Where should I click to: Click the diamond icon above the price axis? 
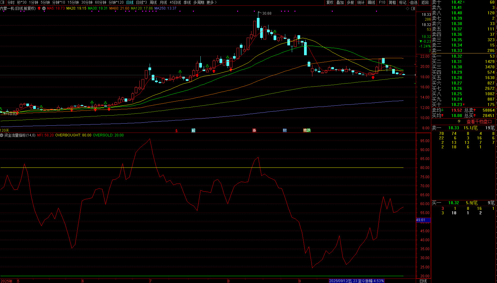point(408,9)
